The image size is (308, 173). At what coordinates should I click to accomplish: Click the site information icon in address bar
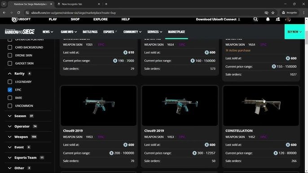pos(27,13)
